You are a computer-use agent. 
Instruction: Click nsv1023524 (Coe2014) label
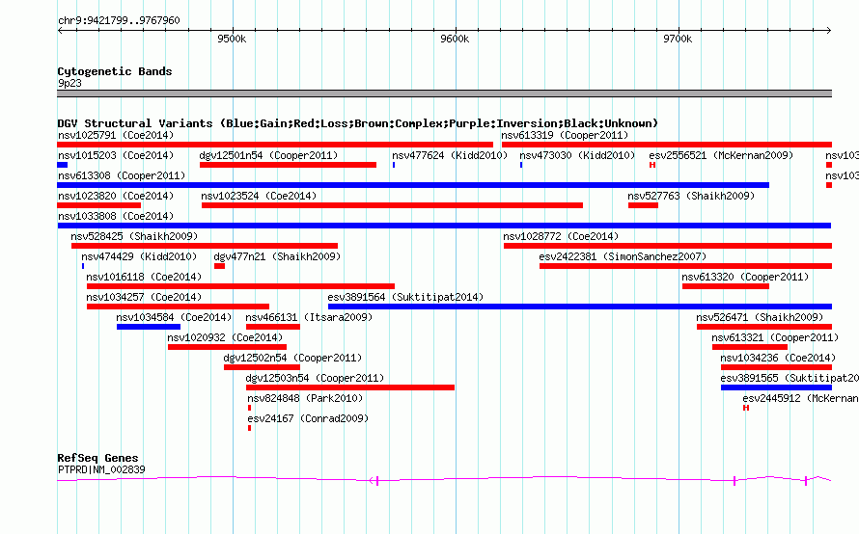tap(259, 196)
